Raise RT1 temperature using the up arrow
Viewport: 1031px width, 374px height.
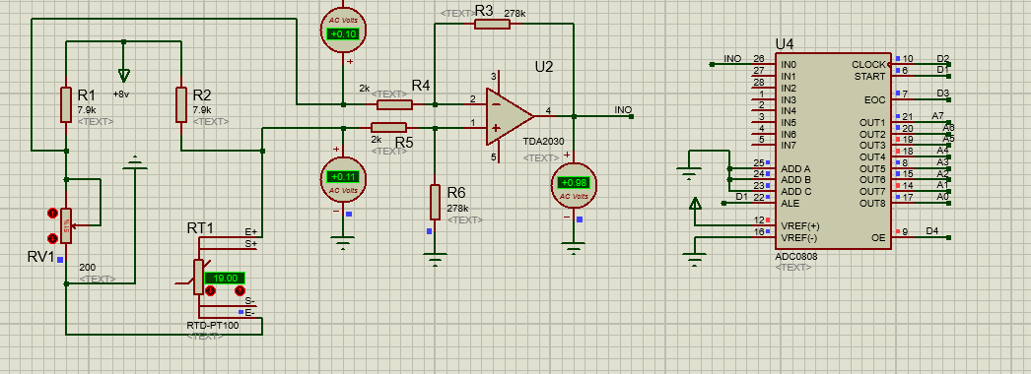[x=240, y=290]
